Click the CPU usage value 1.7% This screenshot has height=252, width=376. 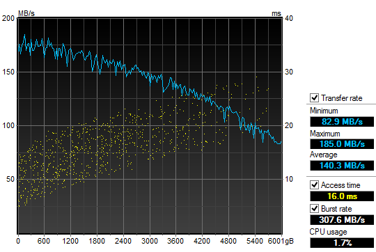pyautogui.click(x=342, y=243)
